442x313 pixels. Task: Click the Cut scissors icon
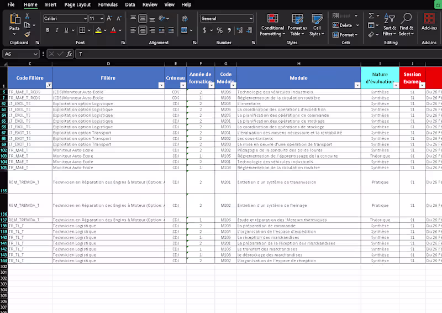click(27, 17)
